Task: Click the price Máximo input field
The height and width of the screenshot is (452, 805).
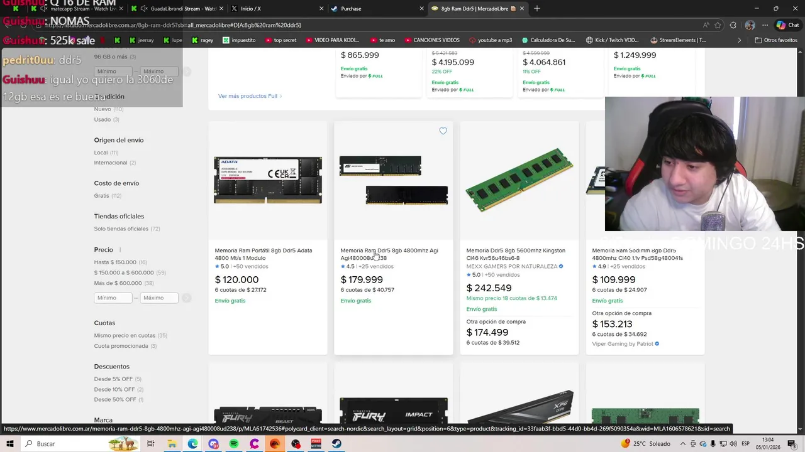Action: point(158,298)
